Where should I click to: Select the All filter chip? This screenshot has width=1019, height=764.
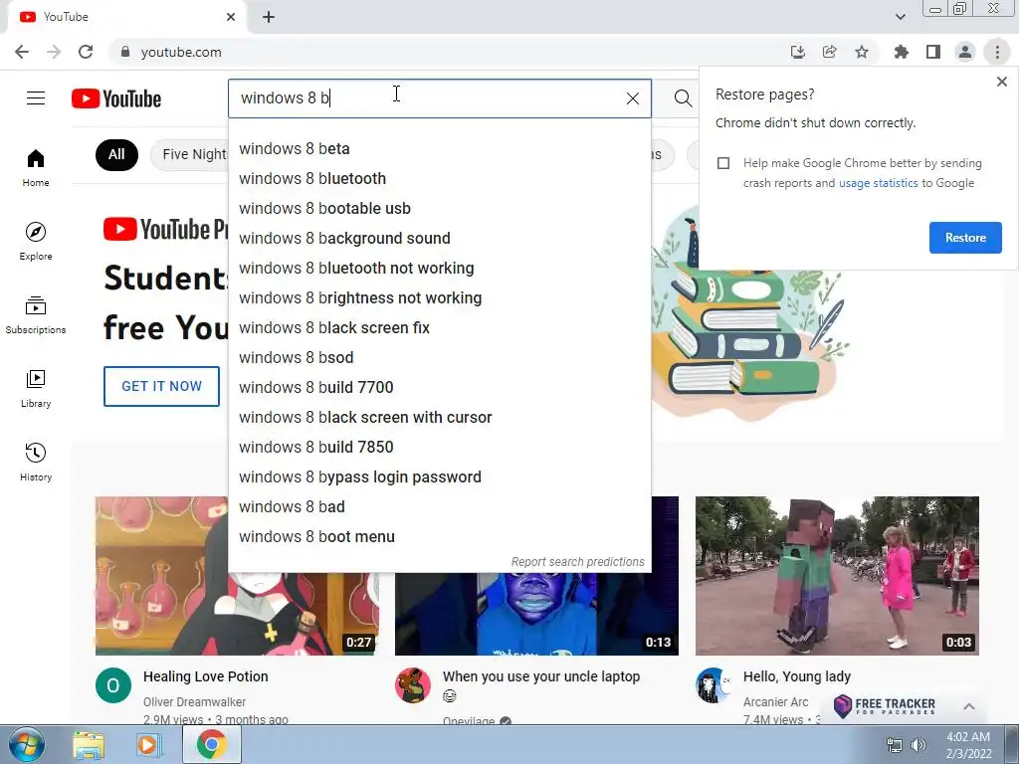(x=116, y=154)
